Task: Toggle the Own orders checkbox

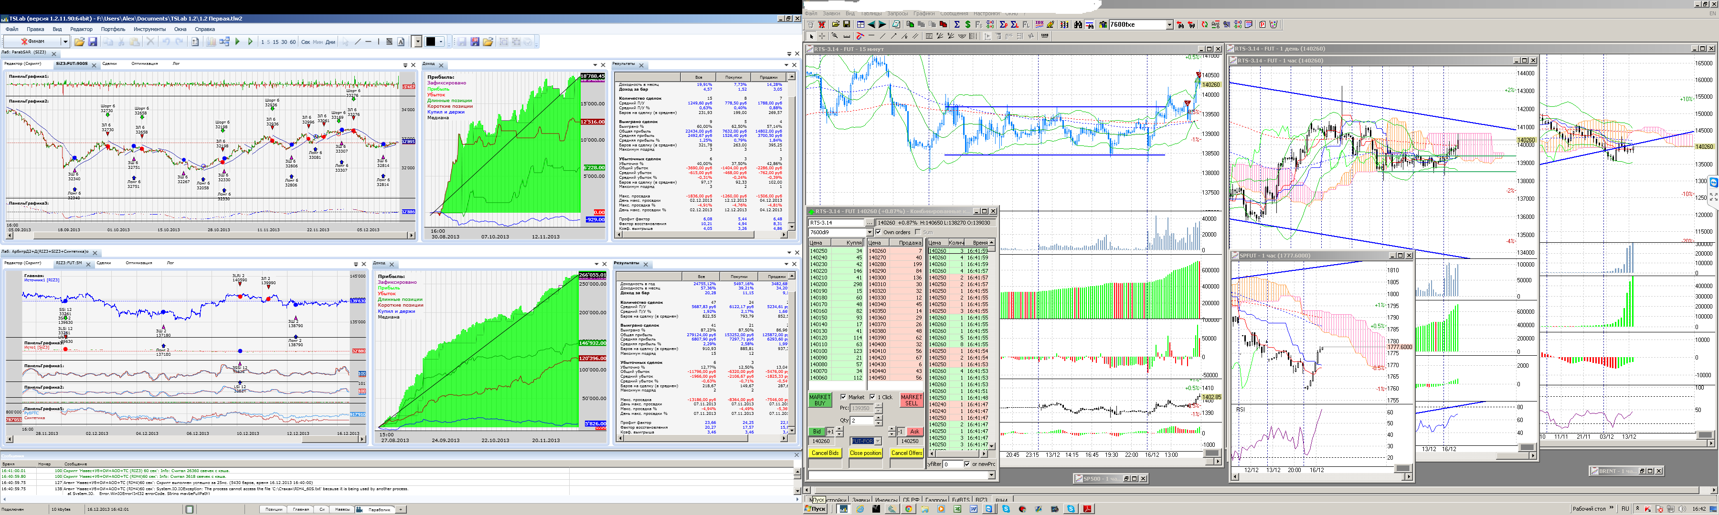Action: tap(878, 232)
